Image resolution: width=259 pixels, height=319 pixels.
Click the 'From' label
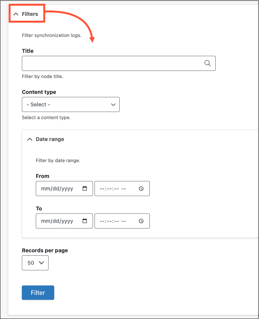pos(43,176)
